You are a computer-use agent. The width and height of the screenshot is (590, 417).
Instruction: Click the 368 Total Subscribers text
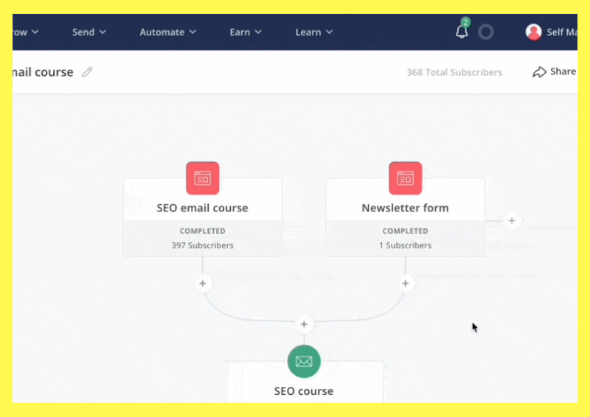pos(454,72)
